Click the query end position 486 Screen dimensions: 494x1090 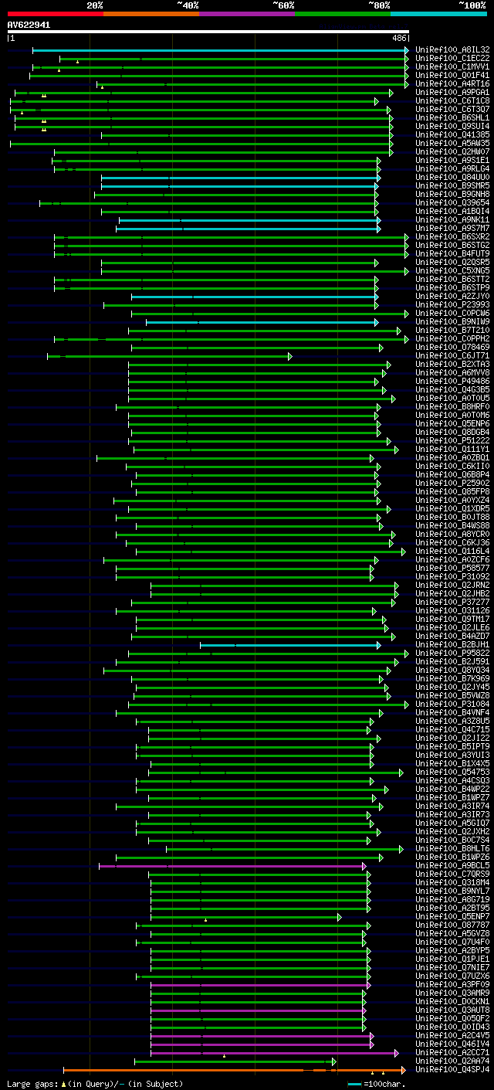400,38
